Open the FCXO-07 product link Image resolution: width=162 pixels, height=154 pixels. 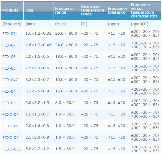(x=10, y=115)
